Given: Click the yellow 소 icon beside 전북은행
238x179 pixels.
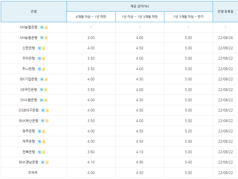Looking at the screenshot, I should (43, 152).
